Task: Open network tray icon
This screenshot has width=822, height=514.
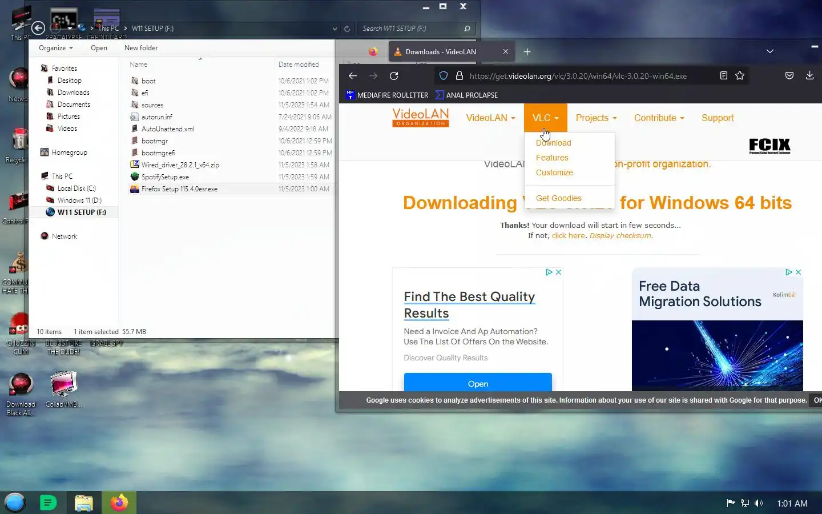Action: click(x=745, y=503)
